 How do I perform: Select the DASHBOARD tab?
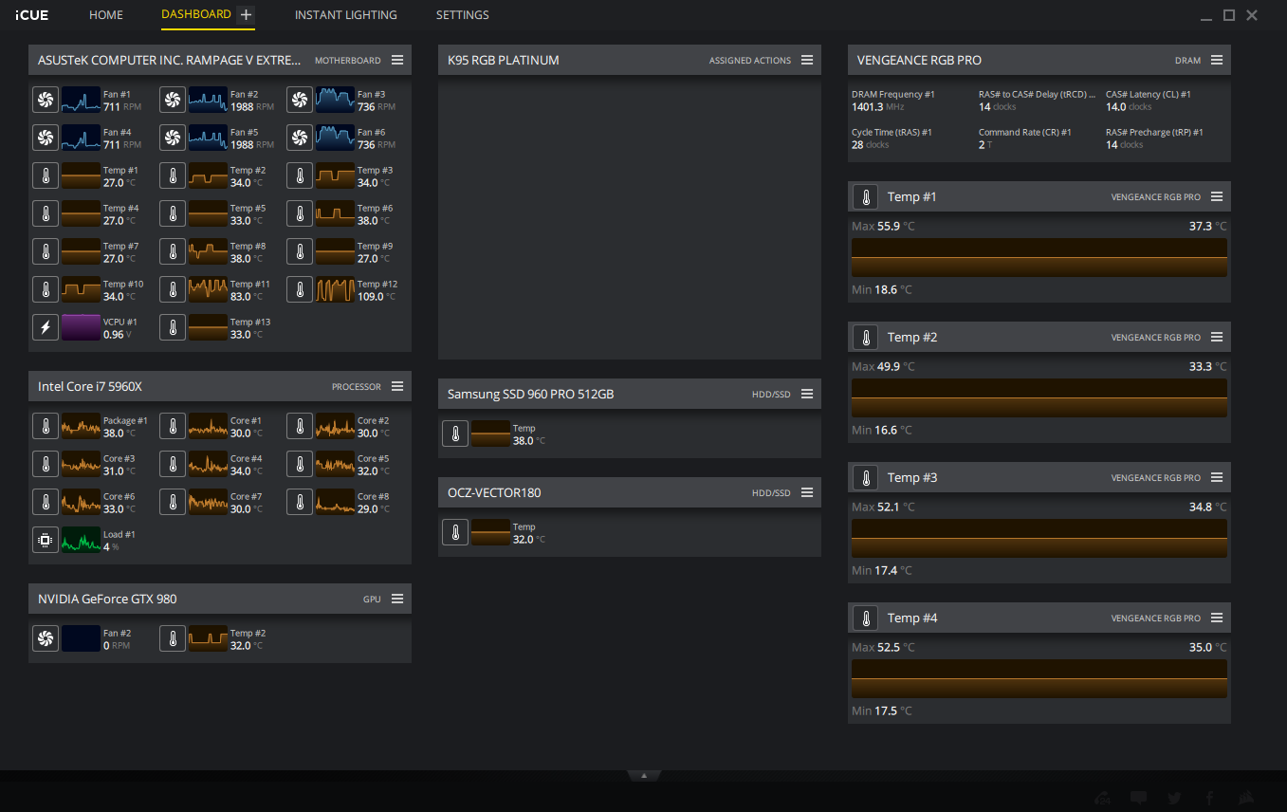coord(196,14)
